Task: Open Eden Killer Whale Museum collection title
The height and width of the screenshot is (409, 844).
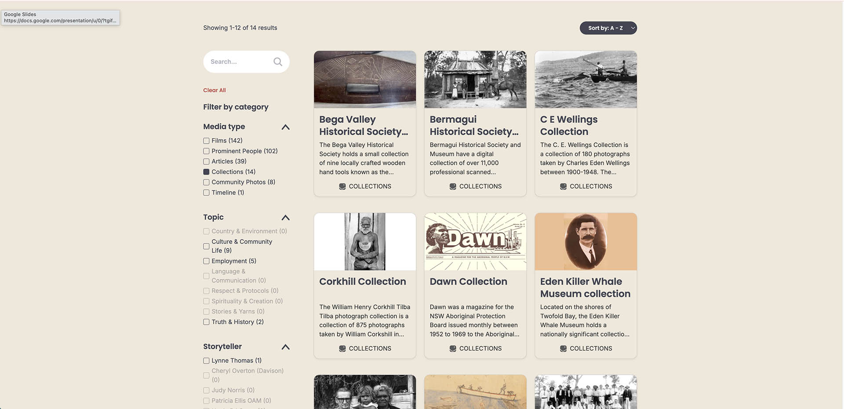Action: pyautogui.click(x=585, y=288)
